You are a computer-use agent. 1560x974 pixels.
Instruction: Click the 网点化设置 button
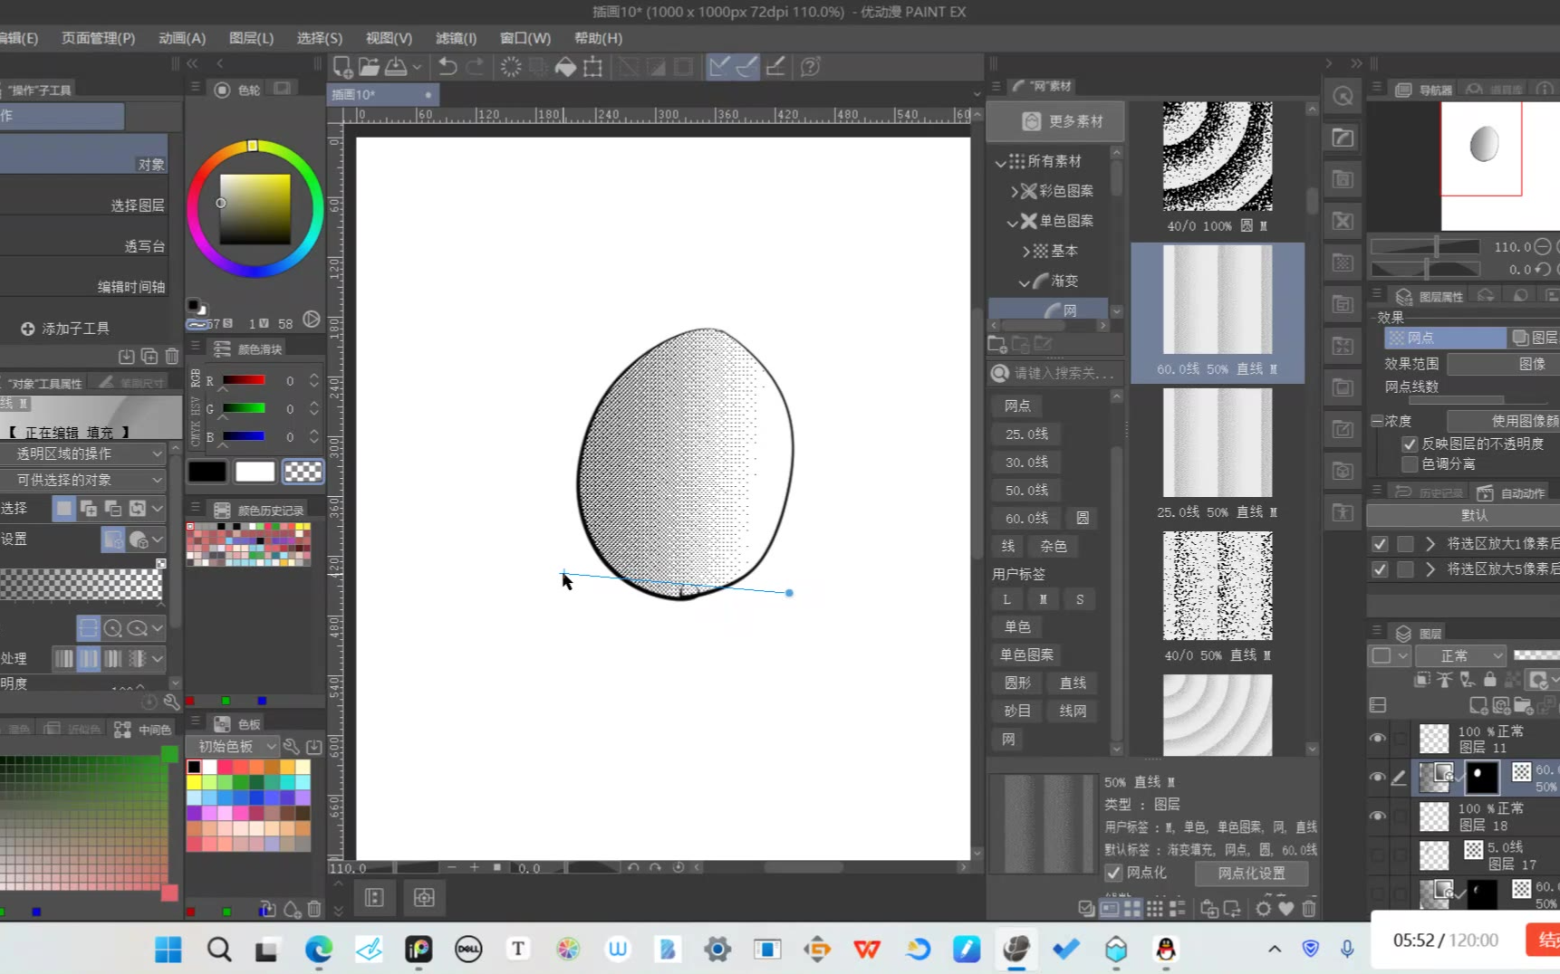(x=1251, y=873)
